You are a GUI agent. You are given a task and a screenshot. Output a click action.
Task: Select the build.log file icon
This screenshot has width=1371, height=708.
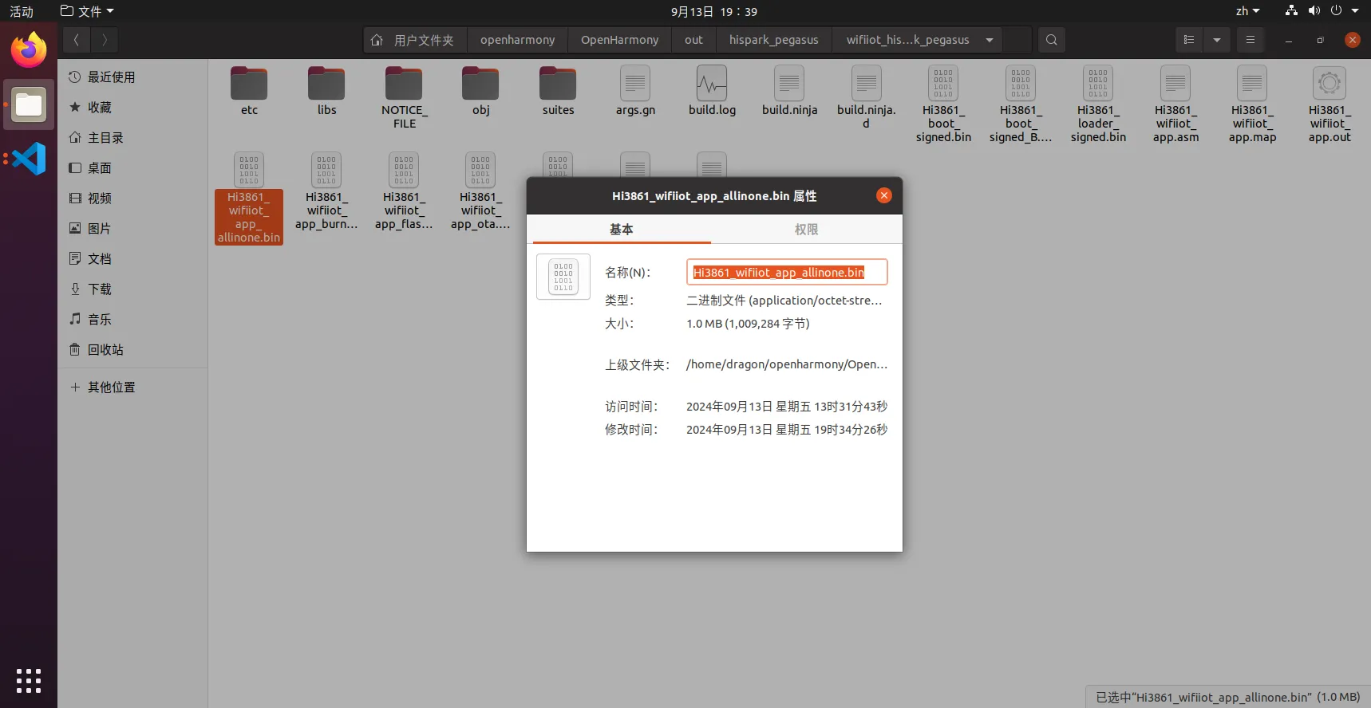tap(712, 84)
